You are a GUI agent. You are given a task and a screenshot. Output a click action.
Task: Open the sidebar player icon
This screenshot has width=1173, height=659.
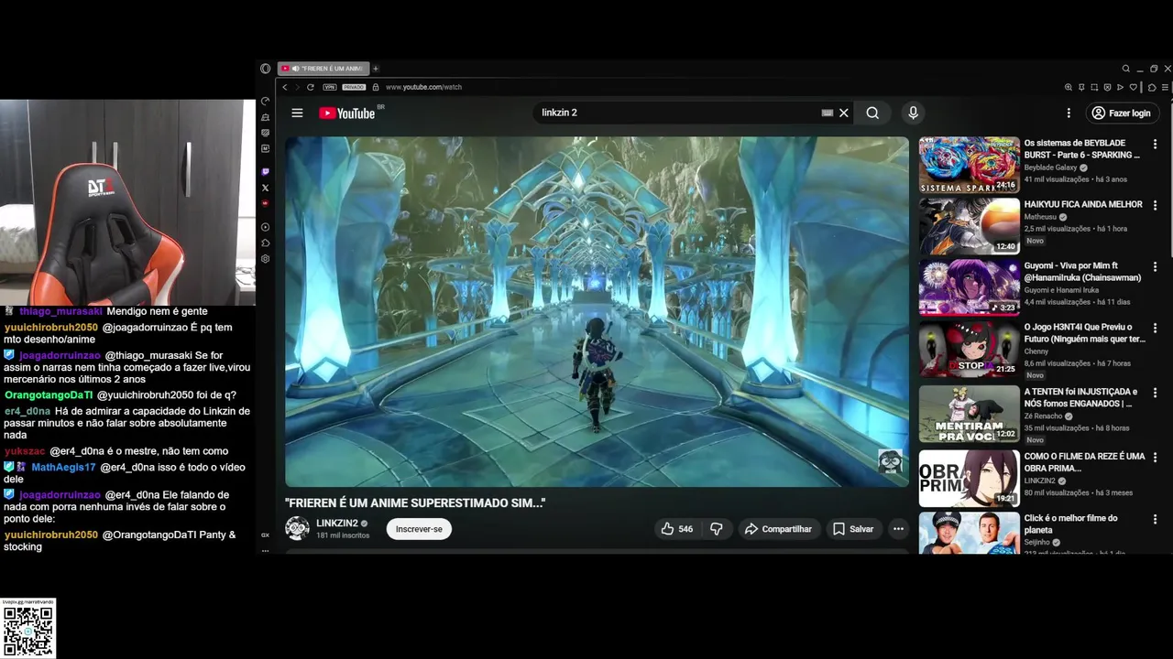[x=265, y=227]
